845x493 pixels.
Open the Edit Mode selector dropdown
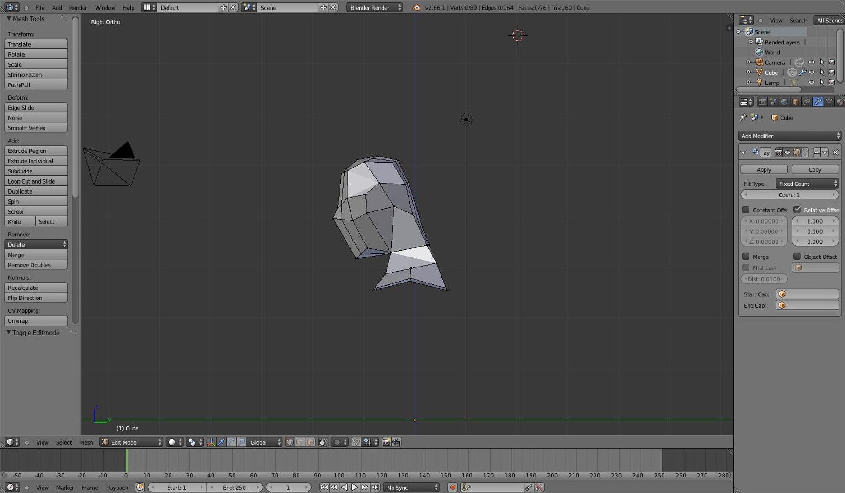pyautogui.click(x=131, y=442)
